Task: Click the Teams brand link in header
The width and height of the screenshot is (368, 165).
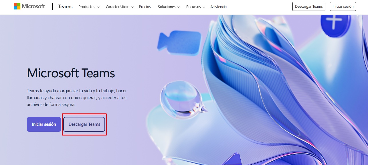Action: tap(65, 7)
